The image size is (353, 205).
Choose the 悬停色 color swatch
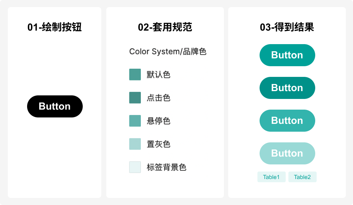click(x=135, y=121)
